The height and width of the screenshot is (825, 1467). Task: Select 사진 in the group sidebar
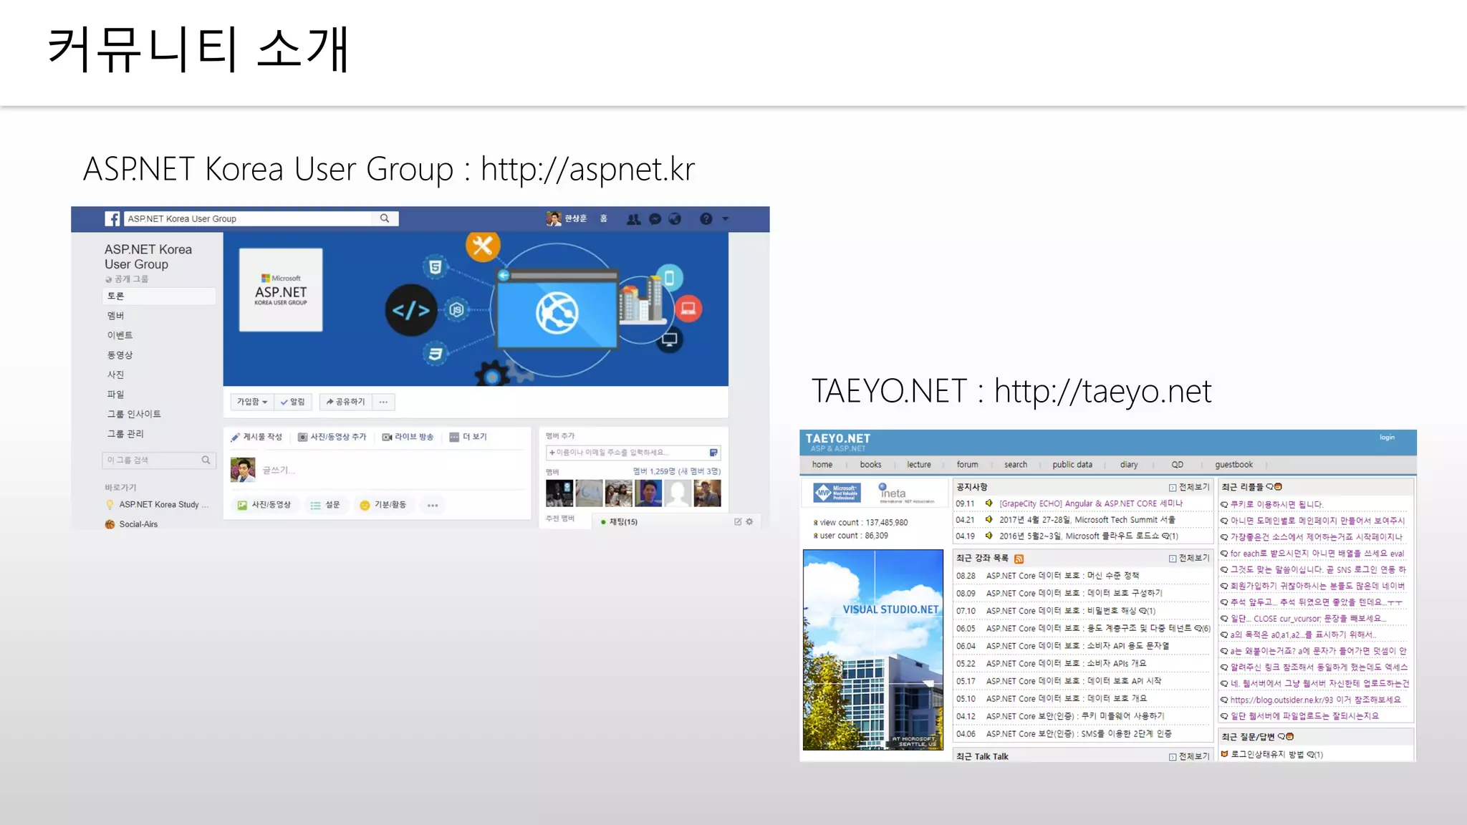[116, 375]
